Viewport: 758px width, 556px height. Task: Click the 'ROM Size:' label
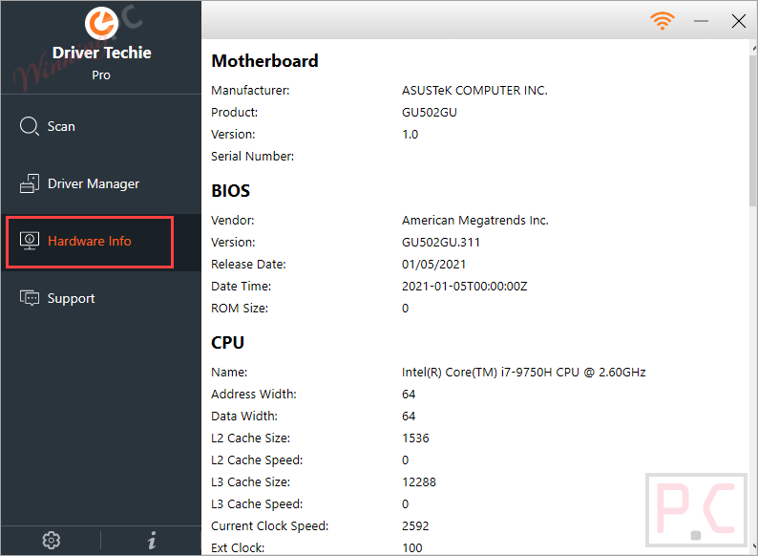pos(240,309)
